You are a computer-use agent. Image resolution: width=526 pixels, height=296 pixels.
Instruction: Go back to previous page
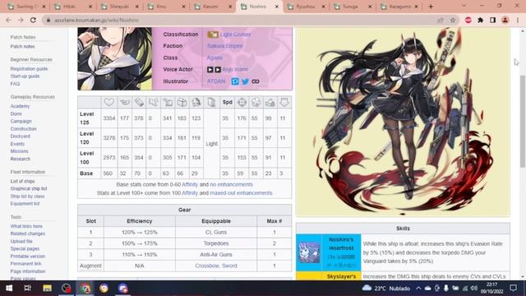tap(8, 20)
